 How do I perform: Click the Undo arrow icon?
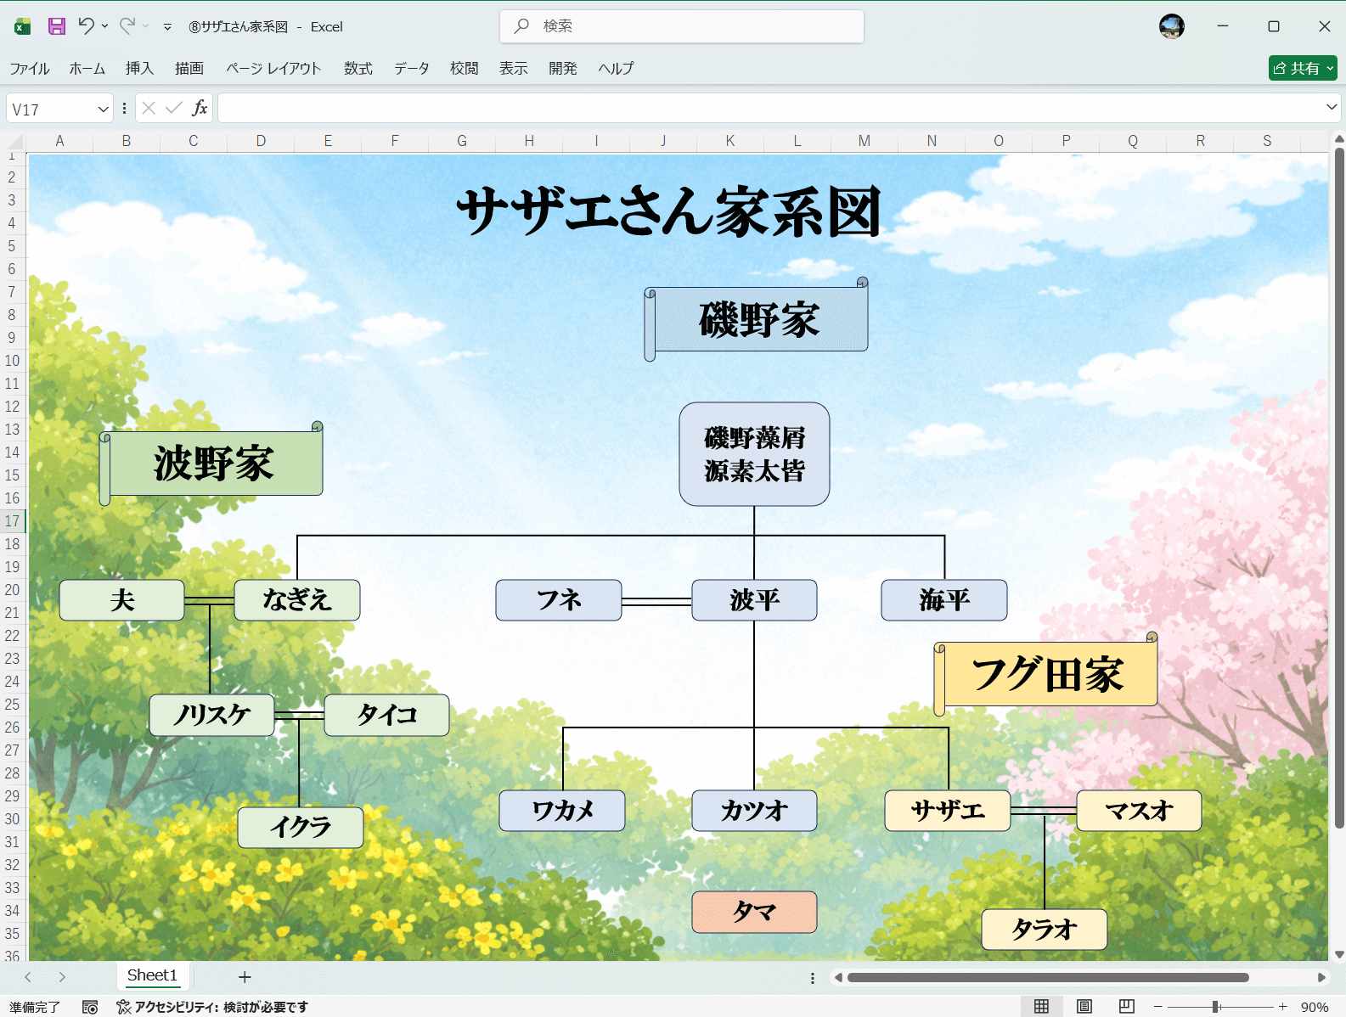(86, 26)
